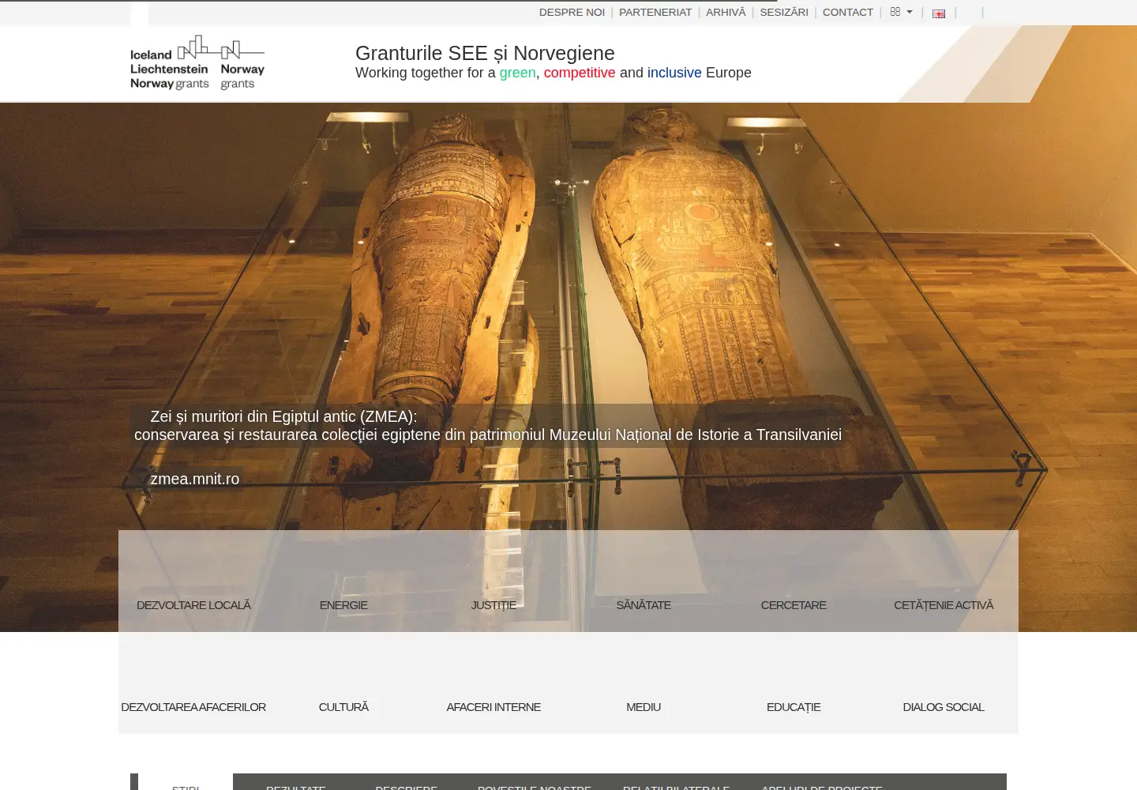
Task: Click the Zei și muritori din Egiptul antic caption
Action: click(488, 426)
